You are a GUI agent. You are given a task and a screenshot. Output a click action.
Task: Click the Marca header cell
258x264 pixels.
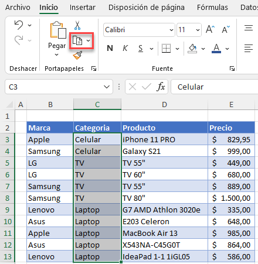click(x=50, y=128)
